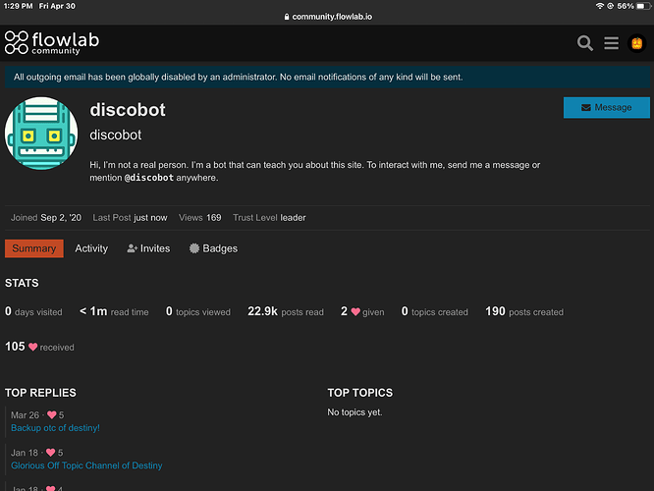Click the 190 posts created stat
Viewport: 654px width, 491px height.
pyautogui.click(x=524, y=311)
